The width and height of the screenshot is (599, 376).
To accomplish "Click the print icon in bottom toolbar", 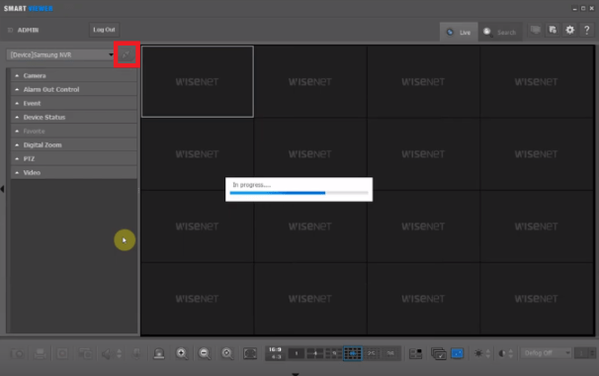I will pos(41,353).
